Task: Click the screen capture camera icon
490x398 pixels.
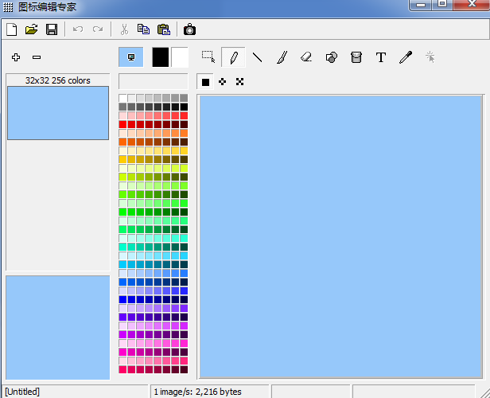Action: [x=189, y=29]
